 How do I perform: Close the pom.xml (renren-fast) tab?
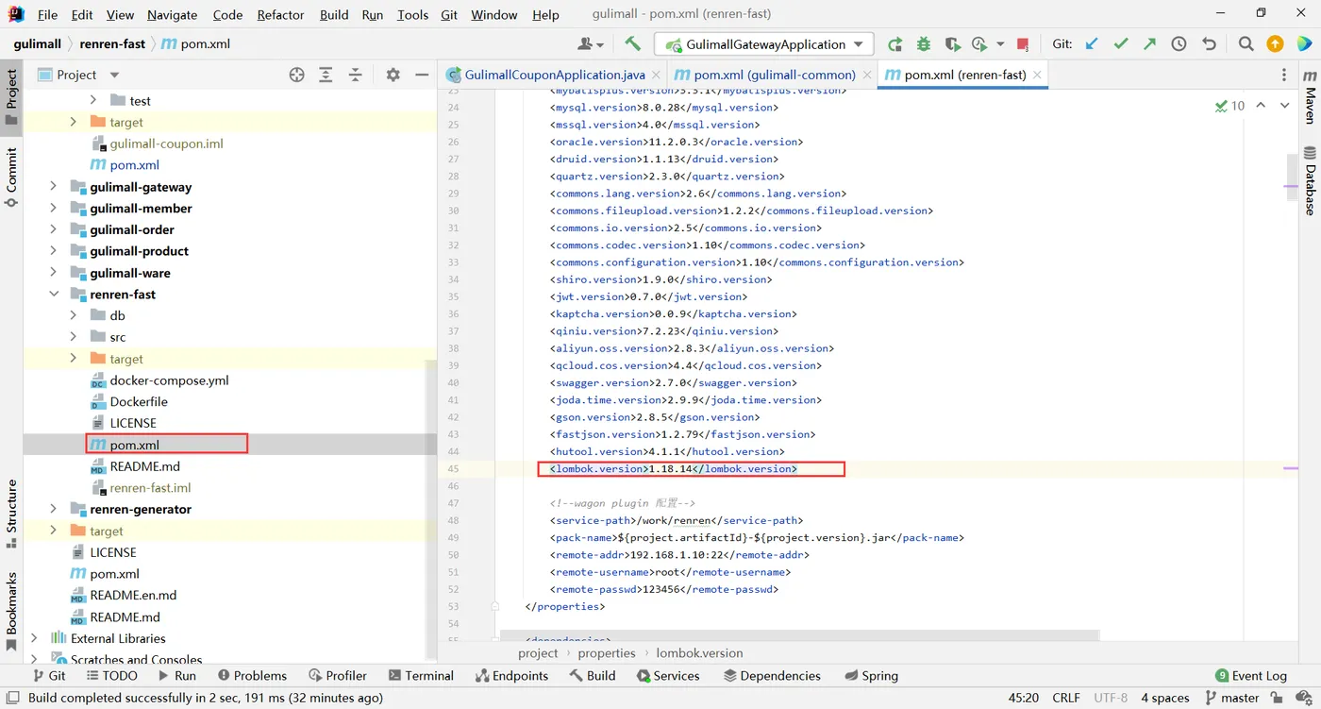tap(1037, 75)
